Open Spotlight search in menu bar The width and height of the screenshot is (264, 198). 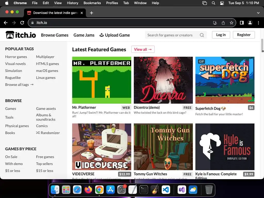pos(213,3)
